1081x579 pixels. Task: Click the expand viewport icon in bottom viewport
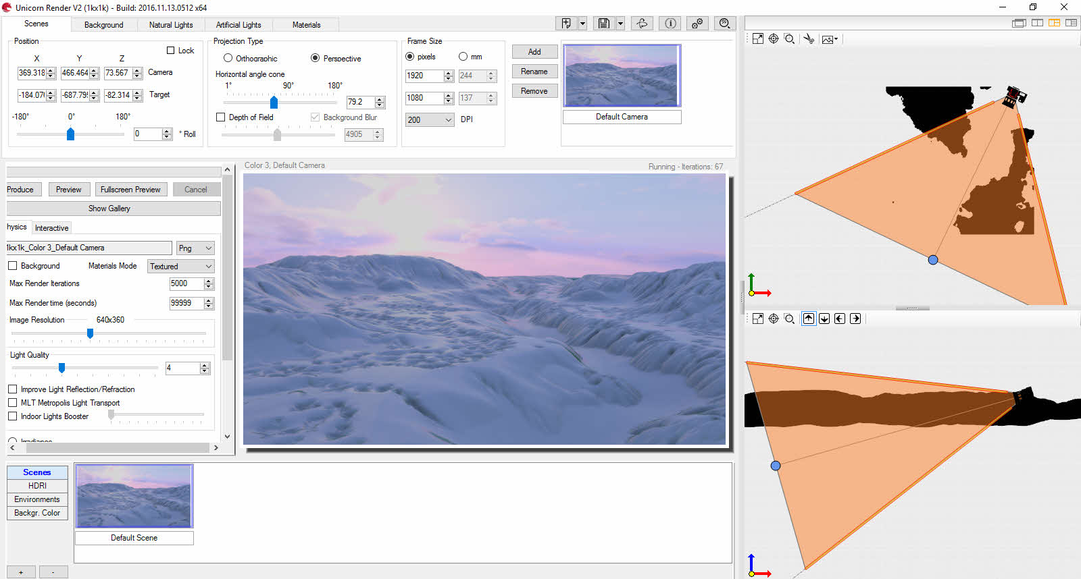point(757,319)
